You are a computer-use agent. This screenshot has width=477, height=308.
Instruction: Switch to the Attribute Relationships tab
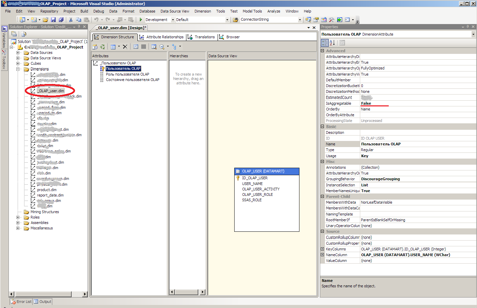point(162,37)
